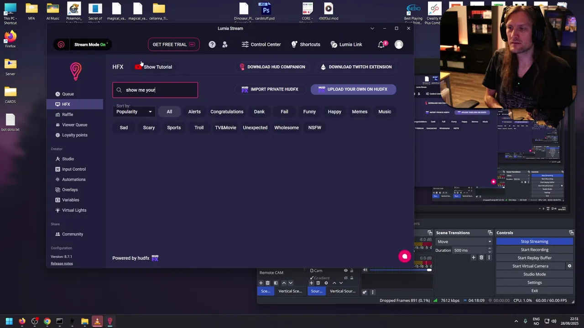The height and width of the screenshot is (328, 584).
Task: Open HFX in sidebar
Action: 75,104
